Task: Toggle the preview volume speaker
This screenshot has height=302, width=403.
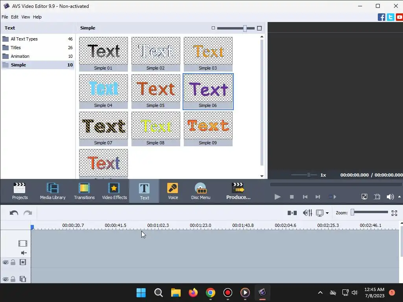Action: (x=390, y=197)
